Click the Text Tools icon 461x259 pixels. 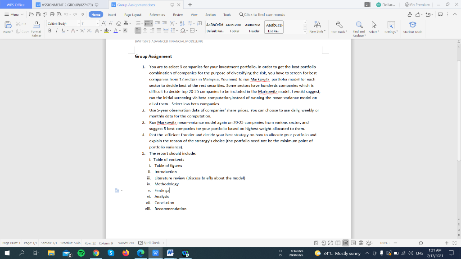click(x=339, y=25)
